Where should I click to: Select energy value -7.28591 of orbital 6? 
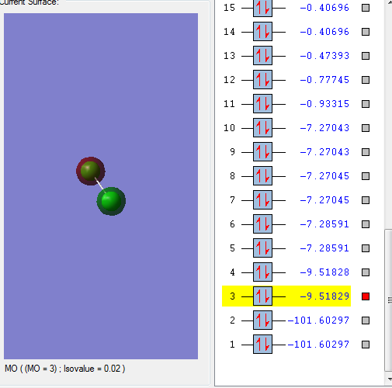click(324, 224)
